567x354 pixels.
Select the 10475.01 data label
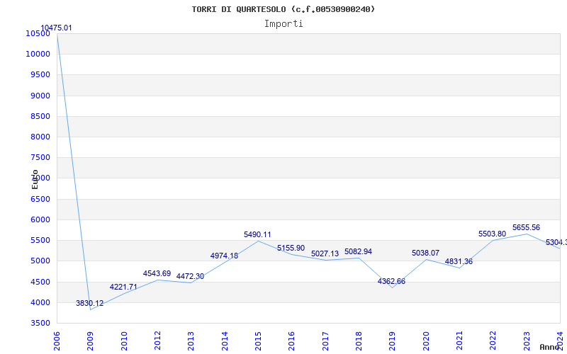[x=56, y=28]
